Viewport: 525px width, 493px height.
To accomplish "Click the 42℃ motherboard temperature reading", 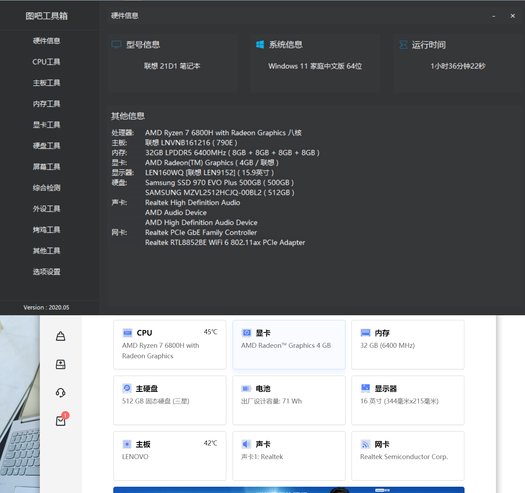I will (210, 443).
